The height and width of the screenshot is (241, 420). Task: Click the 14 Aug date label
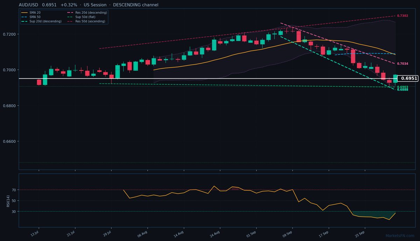pyautogui.click(x=178, y=234)
